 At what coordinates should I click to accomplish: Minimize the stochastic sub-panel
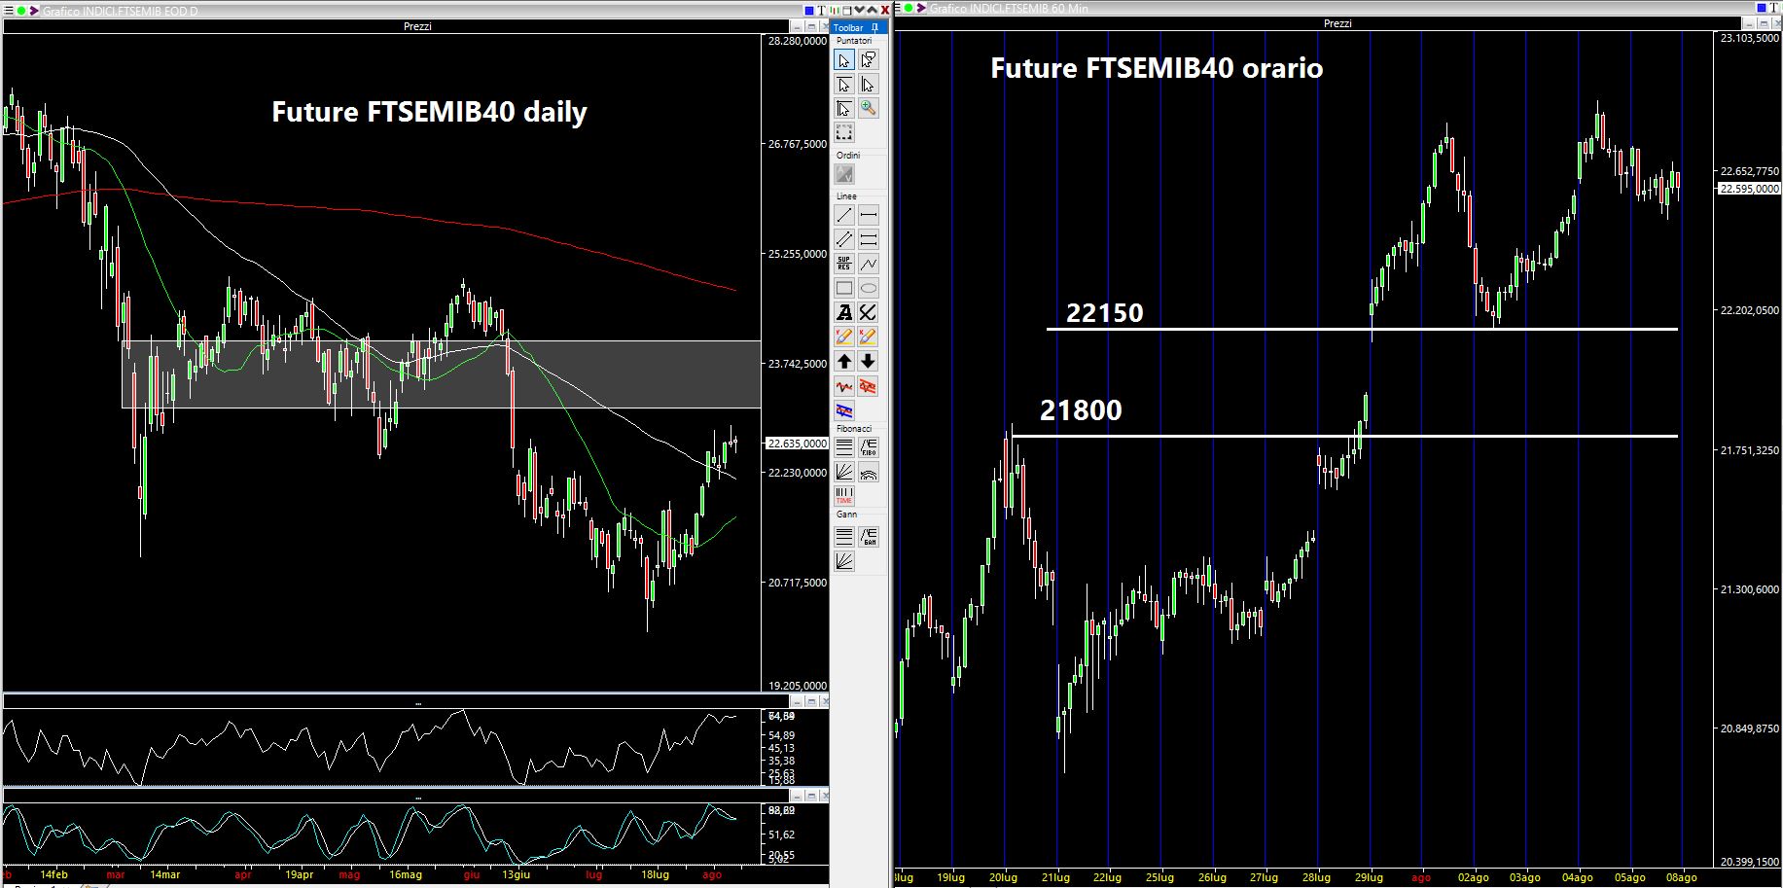click(797, 796)
